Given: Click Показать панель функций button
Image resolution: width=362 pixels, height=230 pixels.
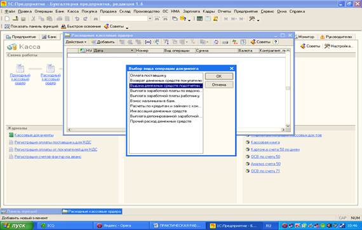Looking at the screenshot, I should click(31, 27).
